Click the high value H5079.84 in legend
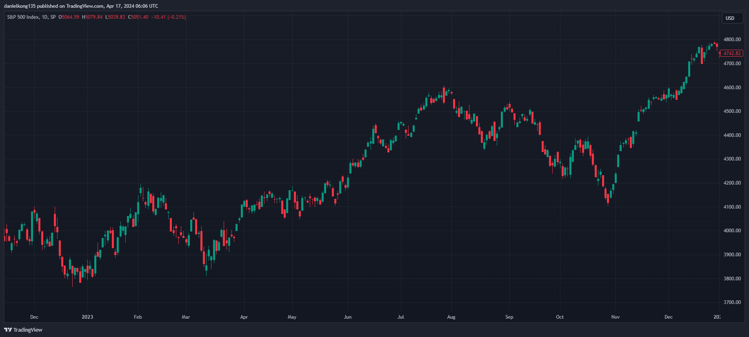 [x=92, y=17]
